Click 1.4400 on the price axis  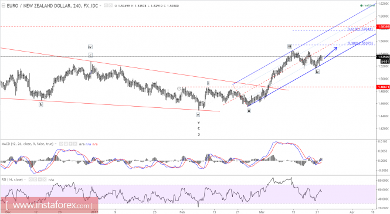coord(384,116)
